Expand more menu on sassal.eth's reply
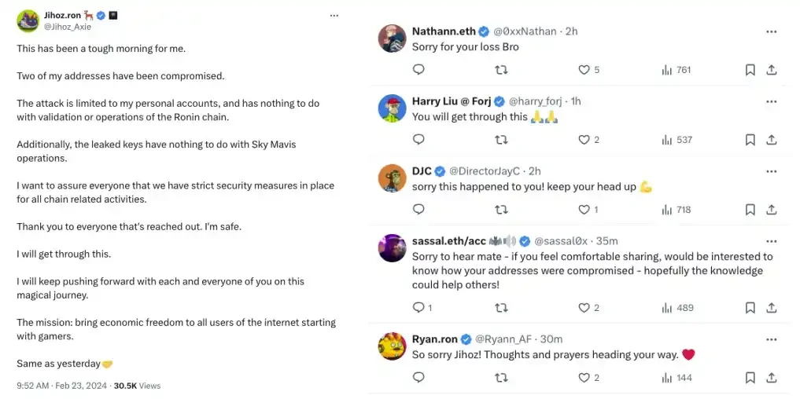This screenshot has width=800, height=399. 772,241
